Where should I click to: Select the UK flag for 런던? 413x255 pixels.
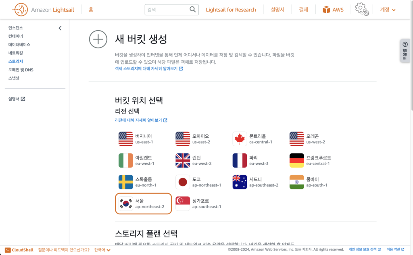183,160
